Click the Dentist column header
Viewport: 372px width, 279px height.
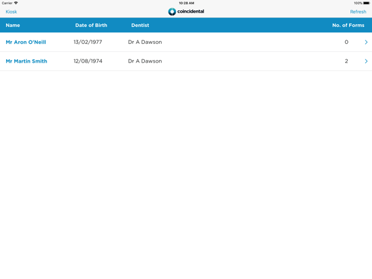[140, 25]
